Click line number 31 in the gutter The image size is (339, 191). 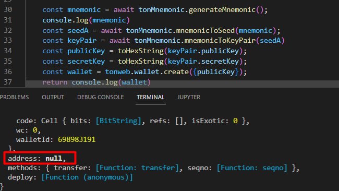[8, 20]
